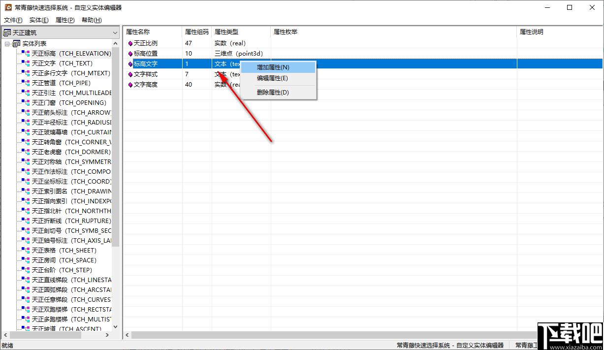Select 天正轴号标注 in entity tree

pos(72,240)
